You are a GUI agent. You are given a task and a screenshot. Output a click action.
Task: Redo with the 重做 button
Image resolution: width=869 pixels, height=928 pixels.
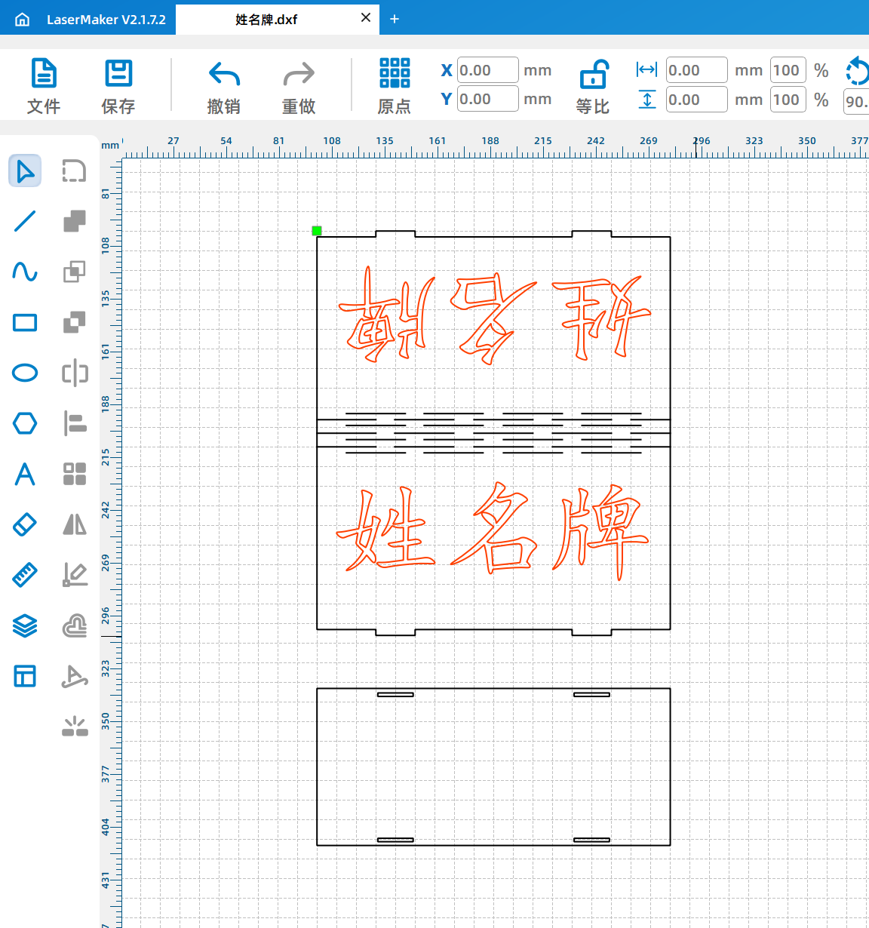[299, 87]
